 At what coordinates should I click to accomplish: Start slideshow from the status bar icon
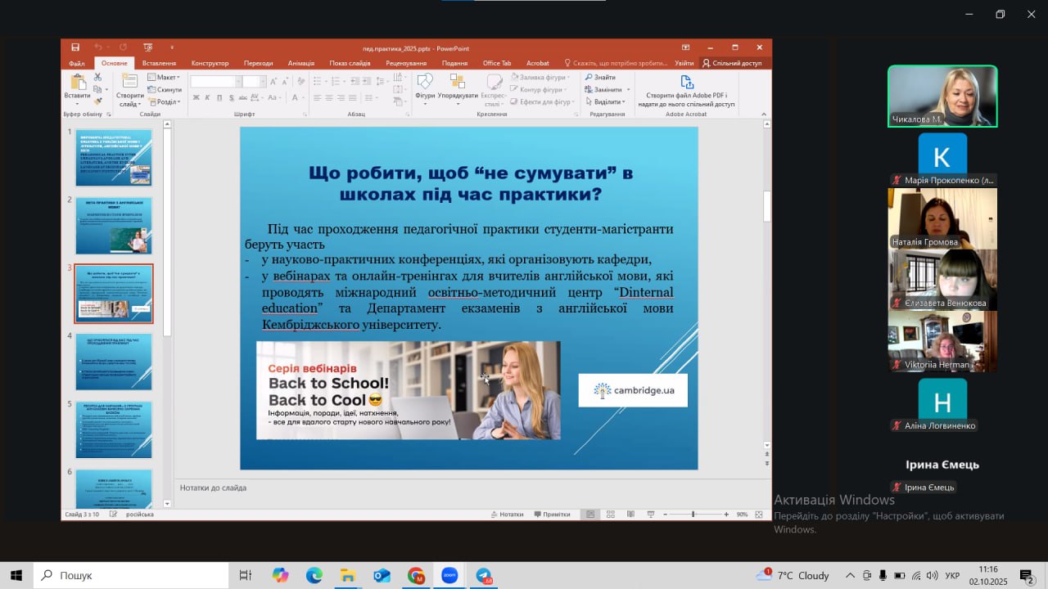click(x=649, y=515)
